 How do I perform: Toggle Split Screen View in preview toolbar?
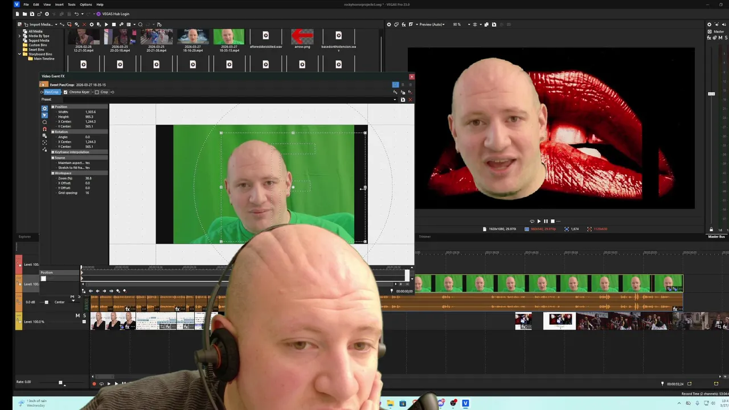(x=411, y=24)
